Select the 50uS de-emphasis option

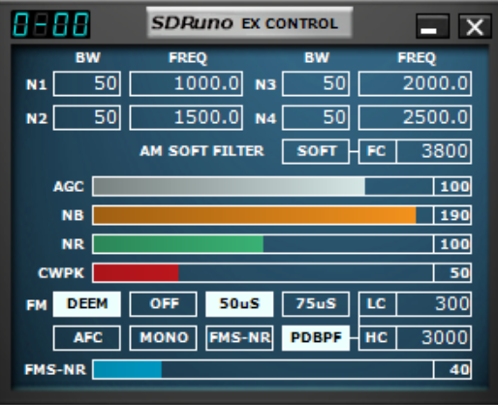239,304
